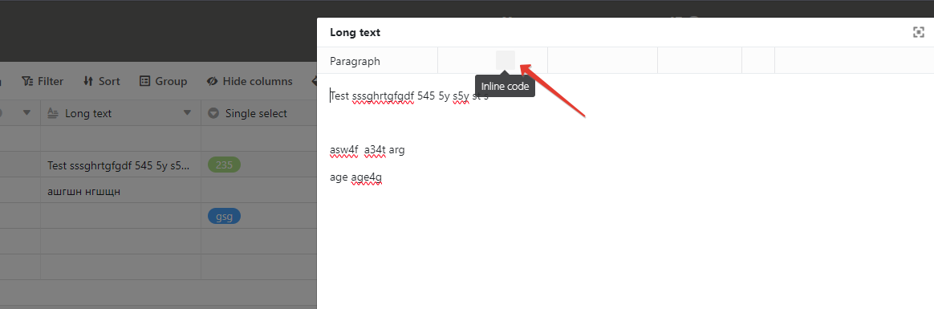Place cursor in line 'asw4f a34t arg'
This screenshot has height=309, width=934.
[367, 150]
